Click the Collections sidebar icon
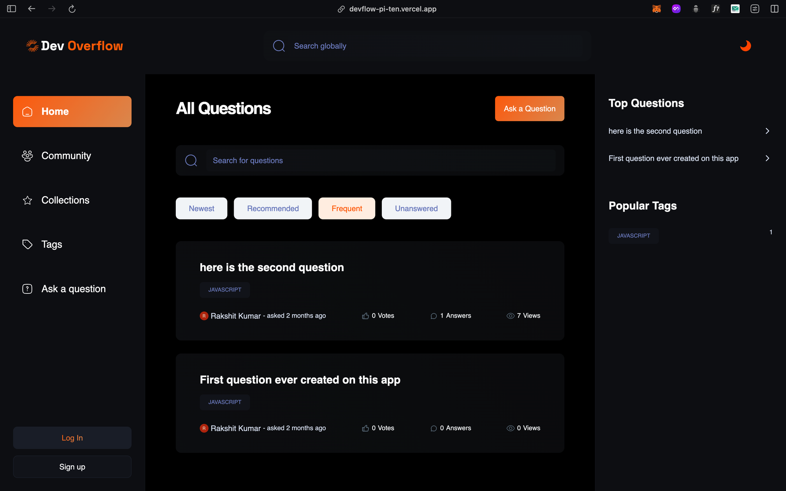Image resolution: width=786 pixels, height=491 pixels. (26, 200)
